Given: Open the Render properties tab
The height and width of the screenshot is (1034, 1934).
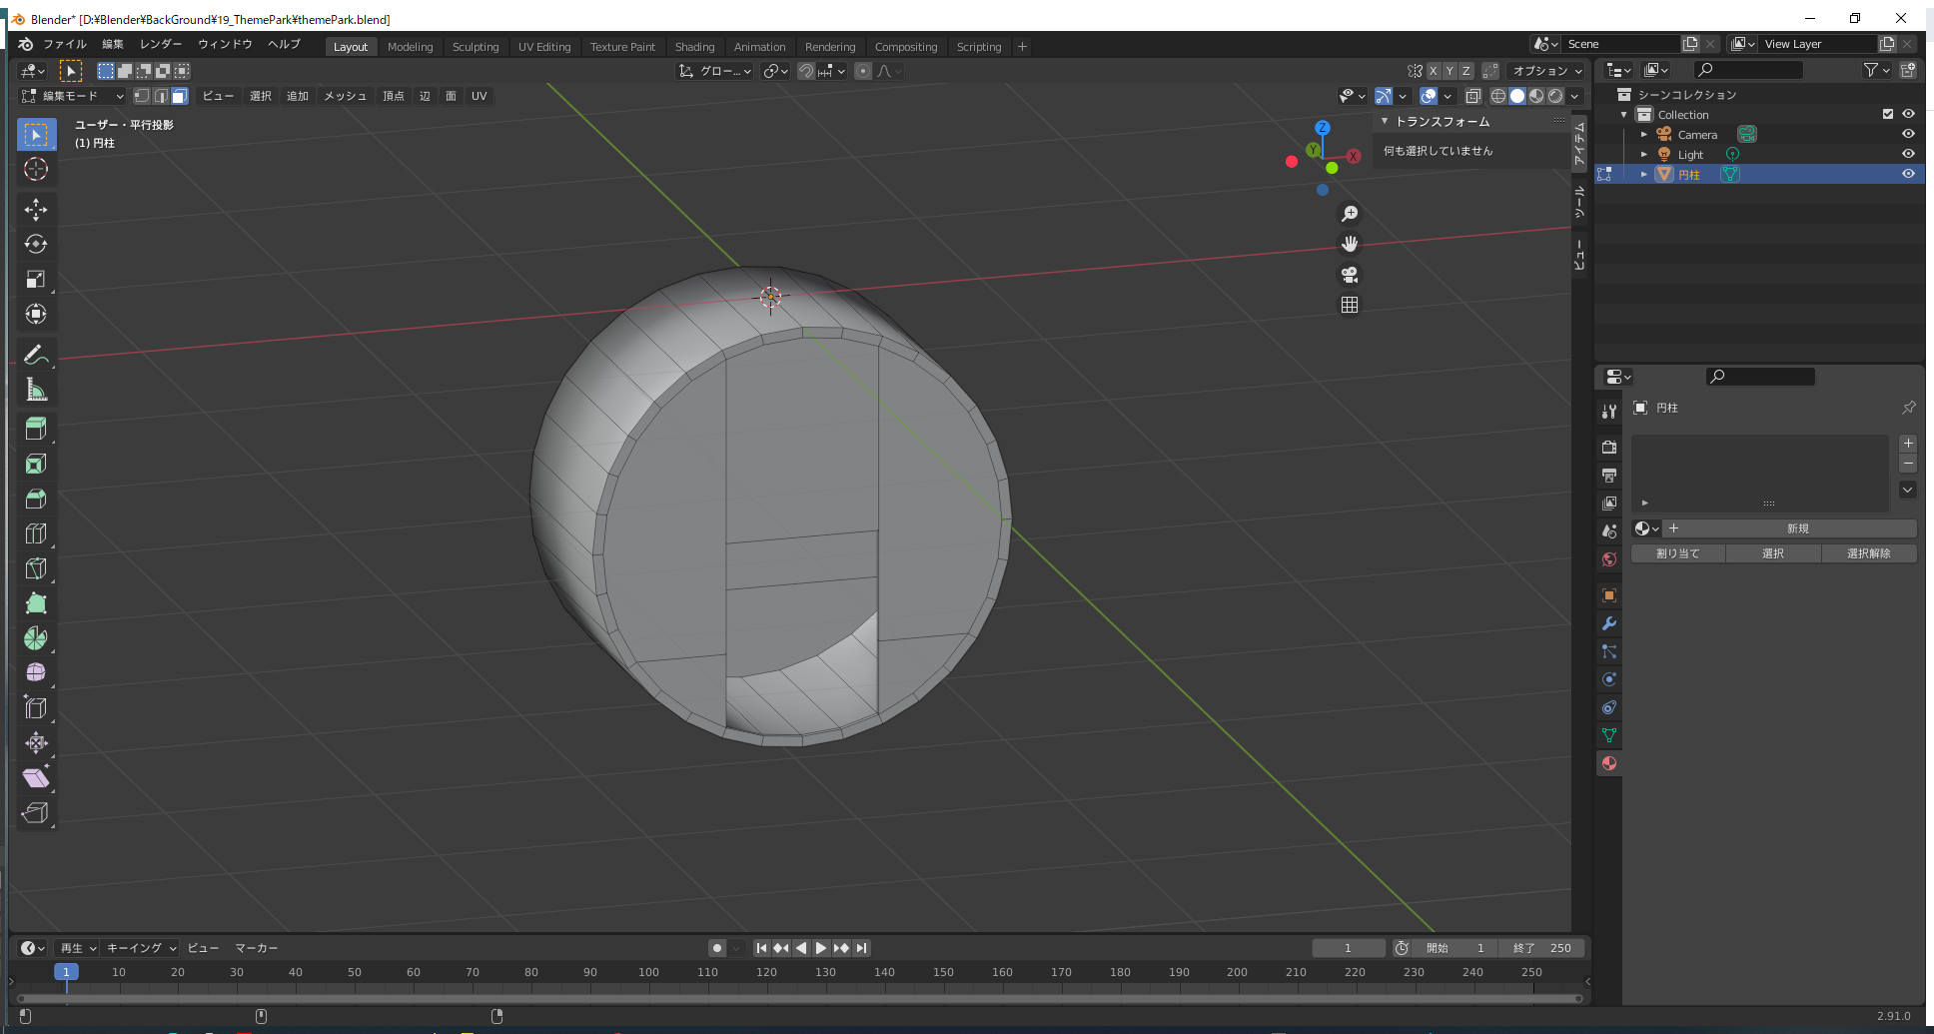Looking at the screenshot, I should point(1609,448).
